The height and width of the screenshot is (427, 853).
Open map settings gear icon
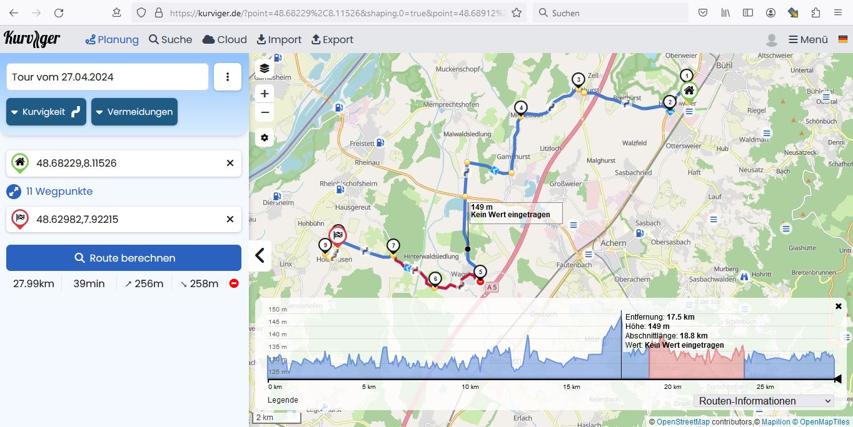pos(265,137)
